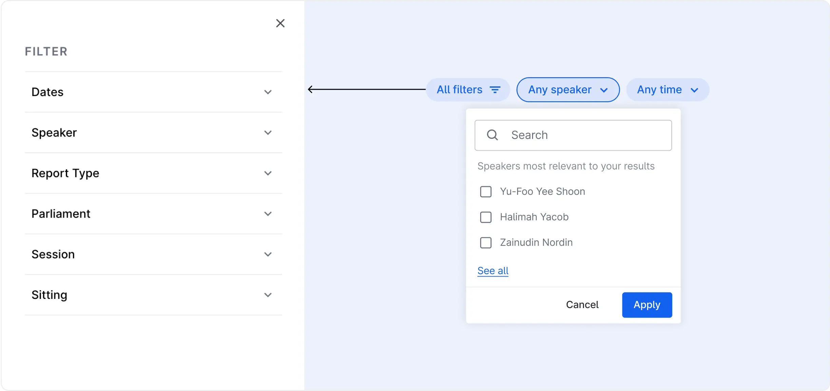Click the Dates row chevron icon
Viewport: 830px width, 391px height.
coord(268,92)
